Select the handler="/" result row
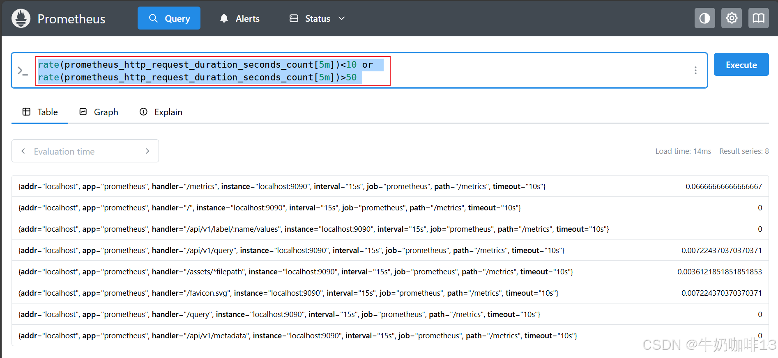This screenshot has height=358, width=778. (x=390, y=208)
